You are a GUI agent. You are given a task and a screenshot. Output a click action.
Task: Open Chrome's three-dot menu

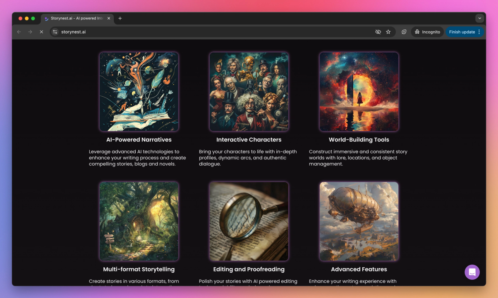[x=479, y=32]
